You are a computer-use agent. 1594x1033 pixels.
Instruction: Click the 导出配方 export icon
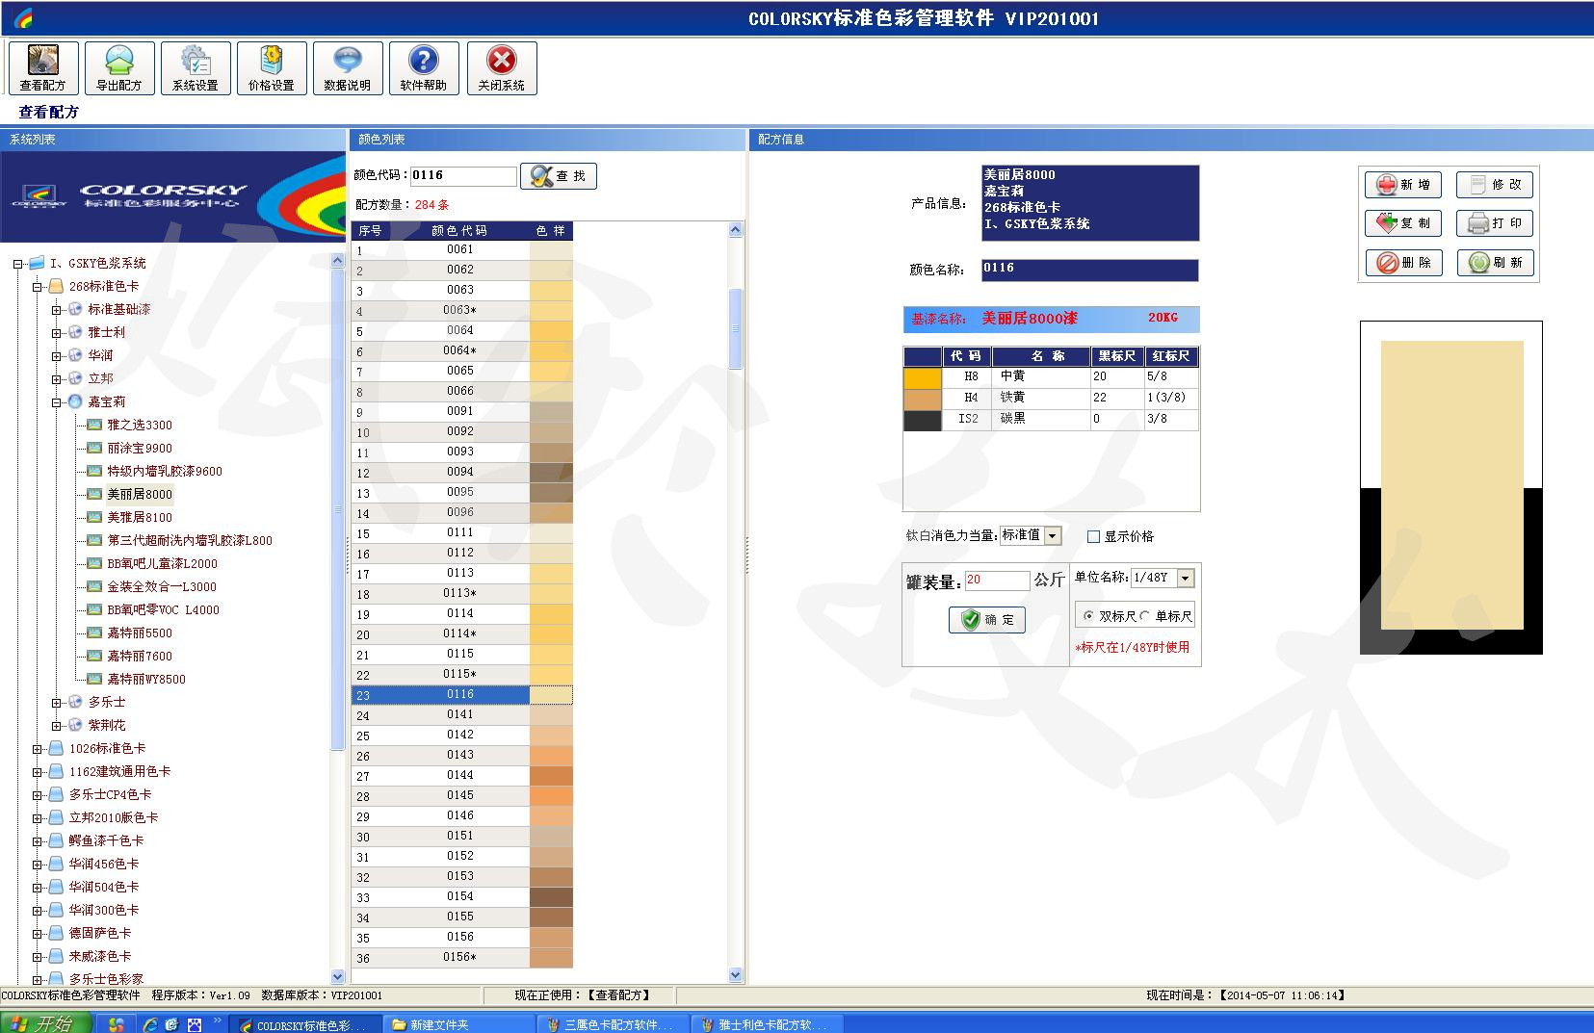point(118,67)
